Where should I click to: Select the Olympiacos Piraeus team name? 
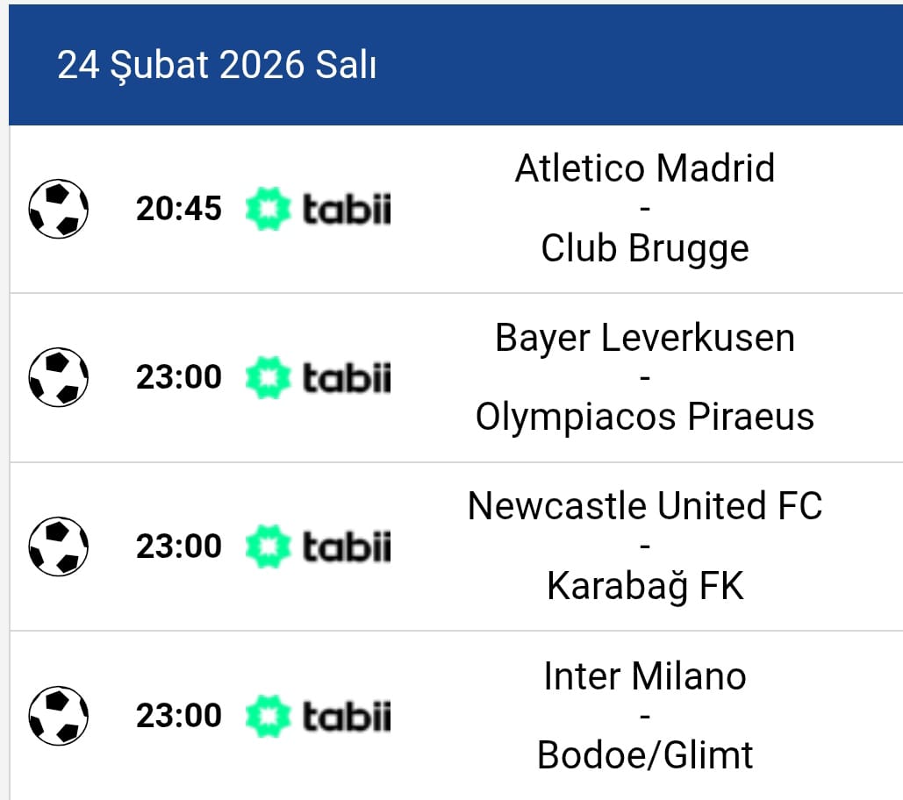click(x=645, y=417)
